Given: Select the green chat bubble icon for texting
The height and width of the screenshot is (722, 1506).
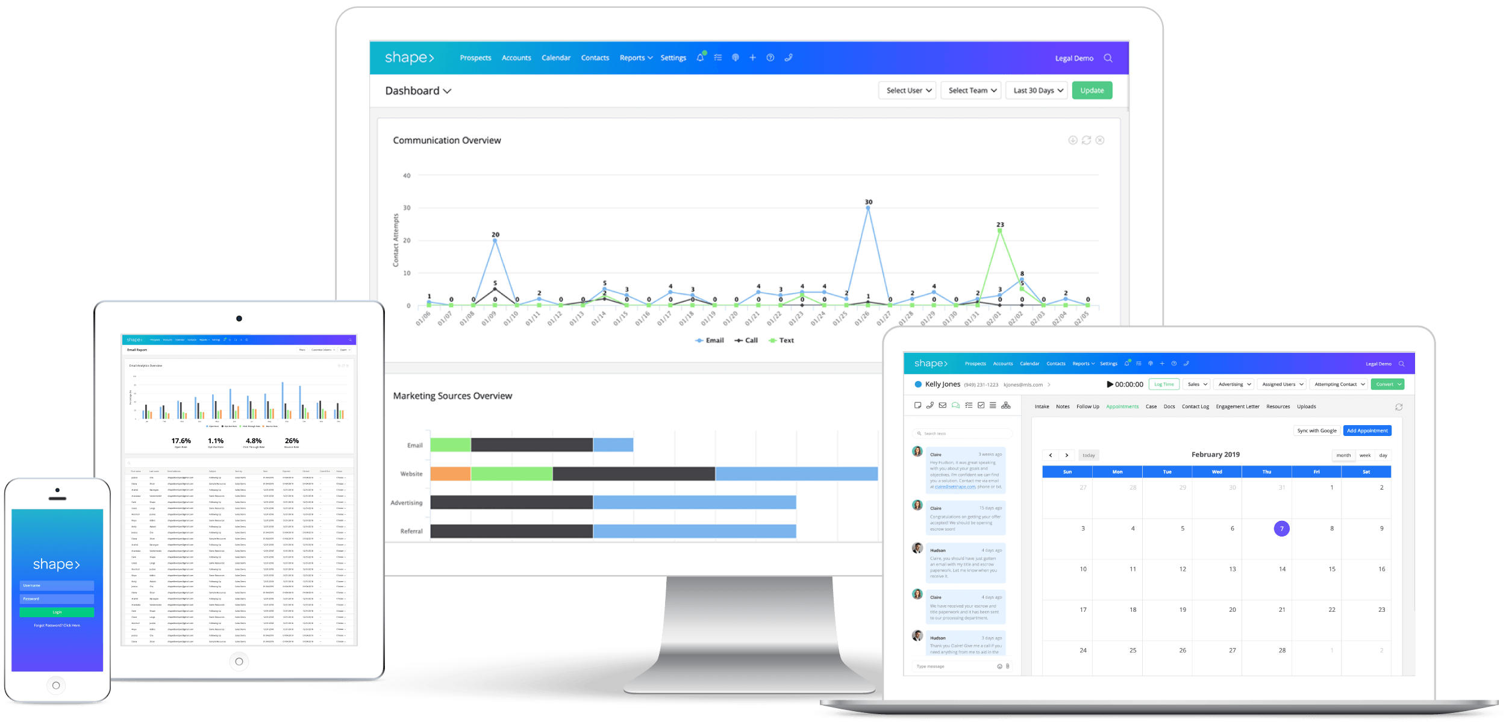Looking at the screenshot, I should point(955,405).
